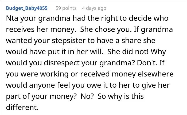The width and height of the screenshot is (187, 115).
Task: Click the word 'Nta' starting the comment
Action: [13, 18]
